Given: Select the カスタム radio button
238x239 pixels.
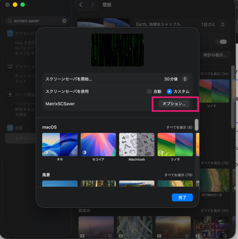Looking at the screenshot, I should 169,91.
